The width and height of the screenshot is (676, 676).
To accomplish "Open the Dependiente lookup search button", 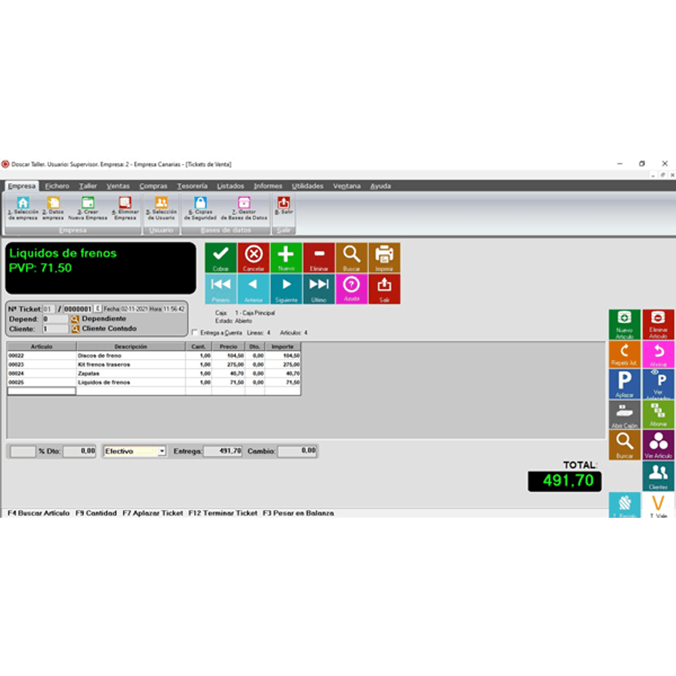I will point(75,319).
